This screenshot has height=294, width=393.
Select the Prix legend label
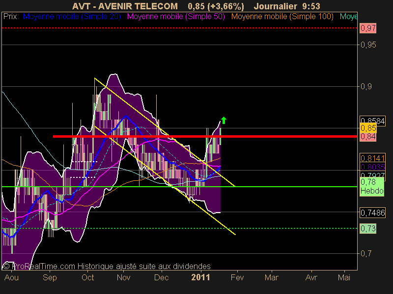10,17
